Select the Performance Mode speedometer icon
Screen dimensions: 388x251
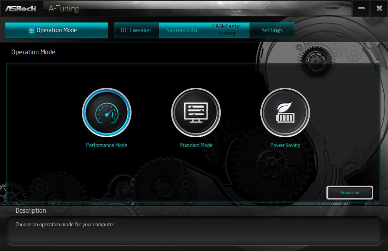point(107,113)
